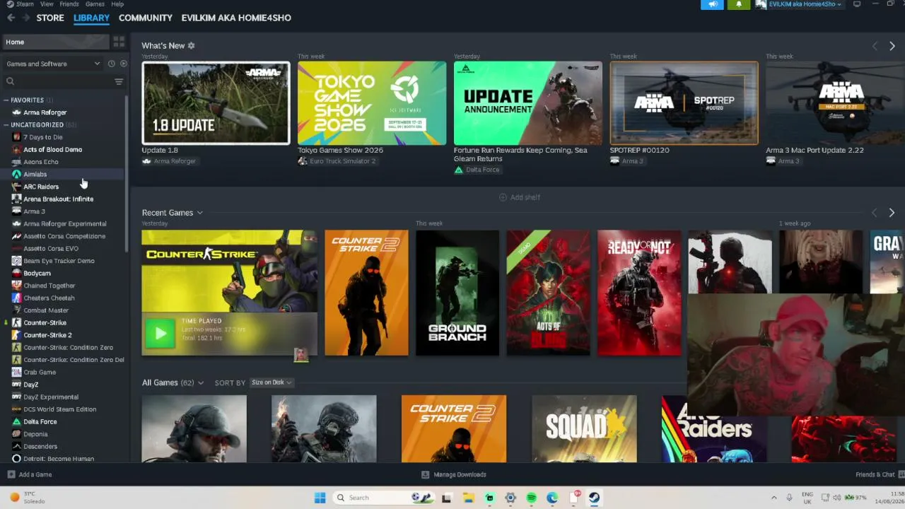Click the Manage Downloads icon
The width and height of the screenshot is (905, 509).
tap(425, 474)
